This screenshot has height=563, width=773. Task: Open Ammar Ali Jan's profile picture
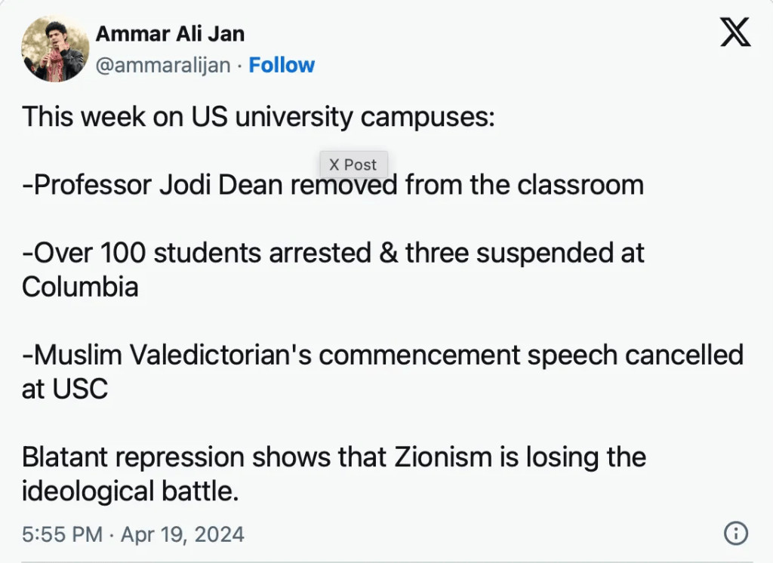point(55,49)
